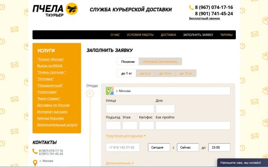Expand Поручение для курьера section

[x=126, y=136]
